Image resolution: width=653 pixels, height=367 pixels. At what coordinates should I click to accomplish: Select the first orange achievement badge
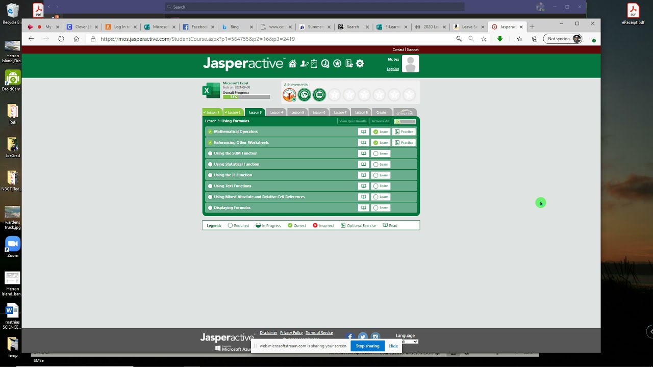click(289, 95)
